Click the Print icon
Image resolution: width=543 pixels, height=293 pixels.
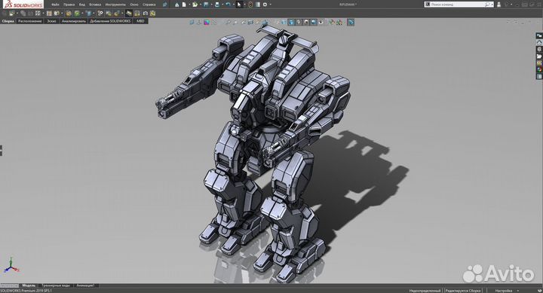click(216, 5)
